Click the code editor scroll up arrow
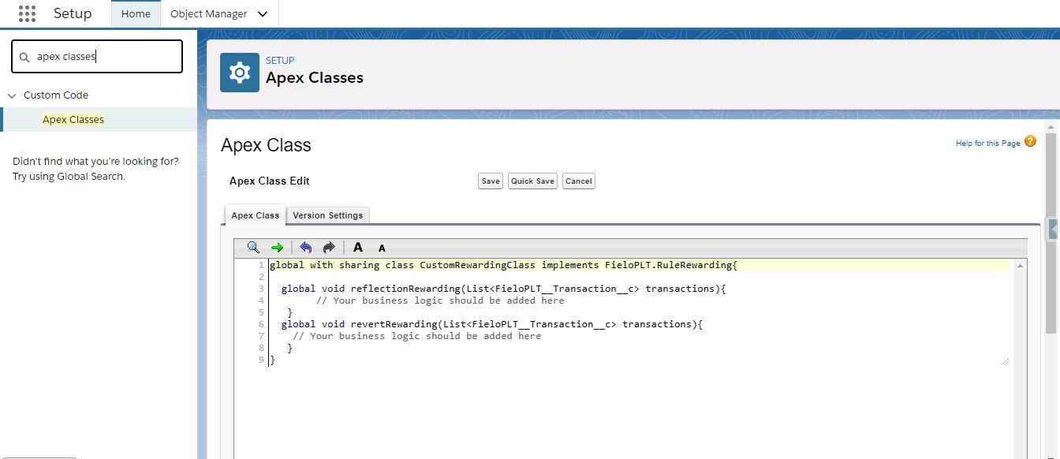1060x459 pixels. tap(1021, 267)
